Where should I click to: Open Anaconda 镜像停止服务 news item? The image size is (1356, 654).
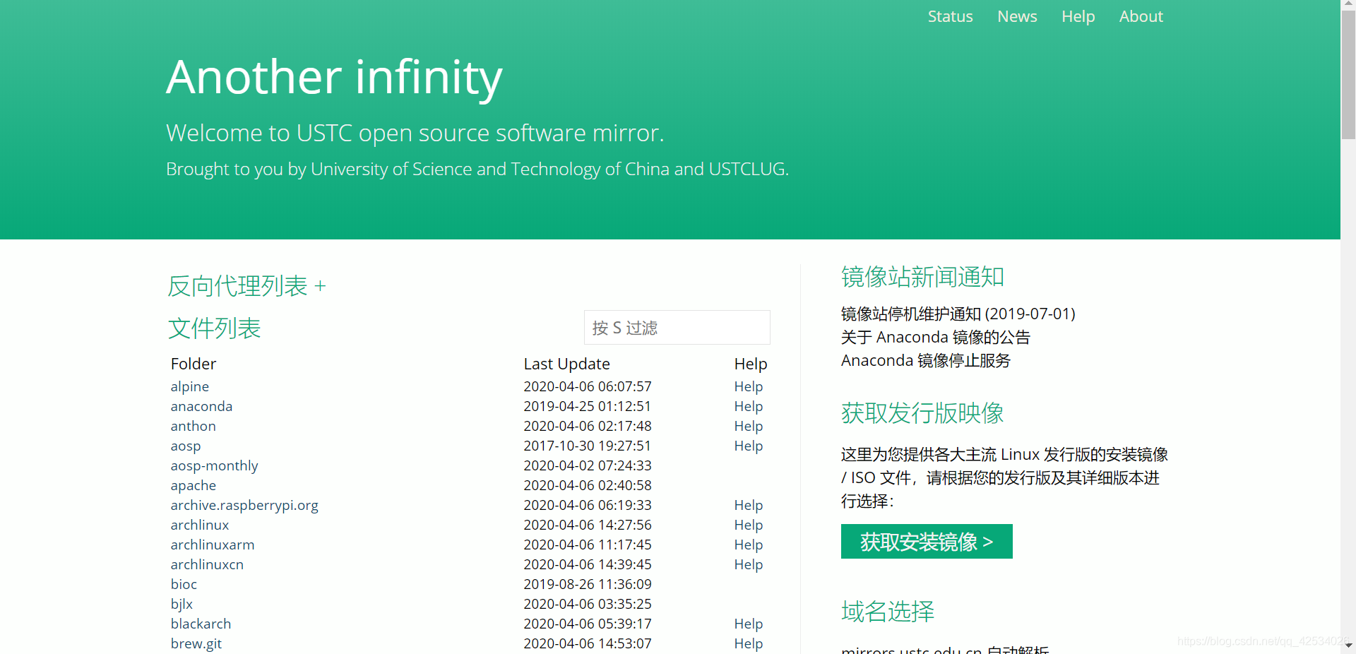[925, 360]
